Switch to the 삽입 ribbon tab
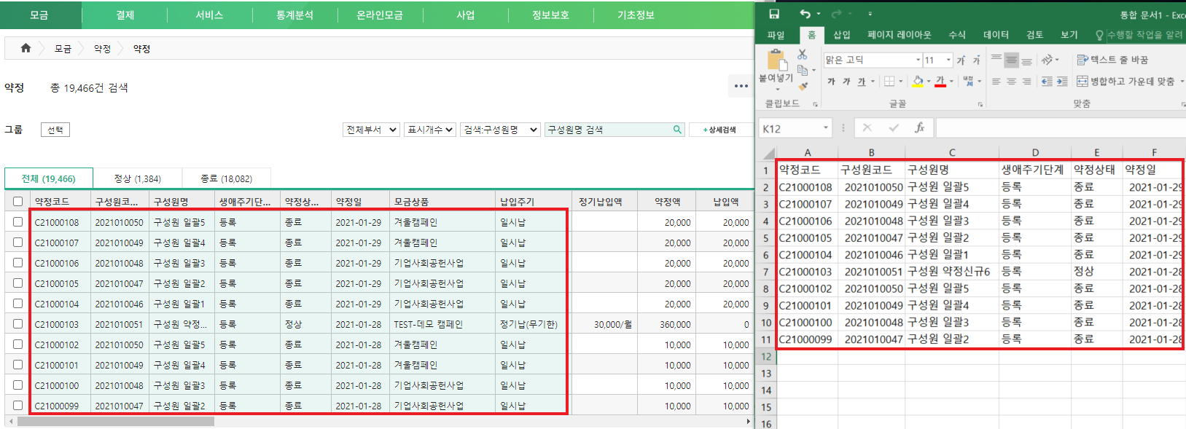This screenshot has width=1186, height=429. 841,35
